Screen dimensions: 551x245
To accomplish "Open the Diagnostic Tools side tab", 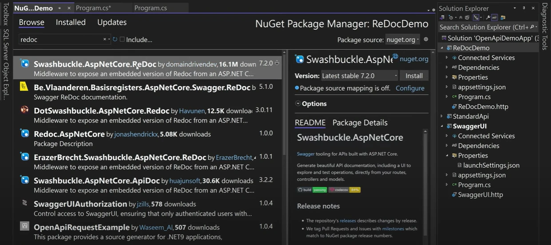I will [545, 28].
